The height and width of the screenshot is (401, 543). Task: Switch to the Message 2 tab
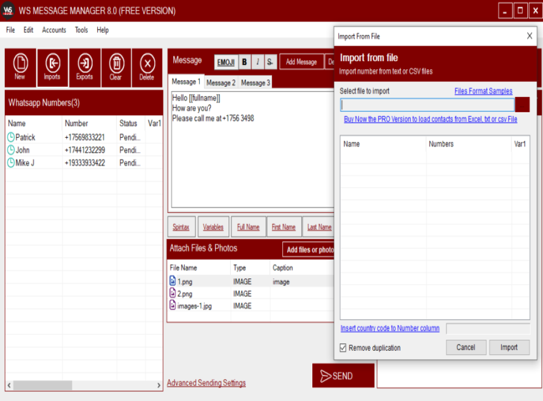tap(220, 83)
